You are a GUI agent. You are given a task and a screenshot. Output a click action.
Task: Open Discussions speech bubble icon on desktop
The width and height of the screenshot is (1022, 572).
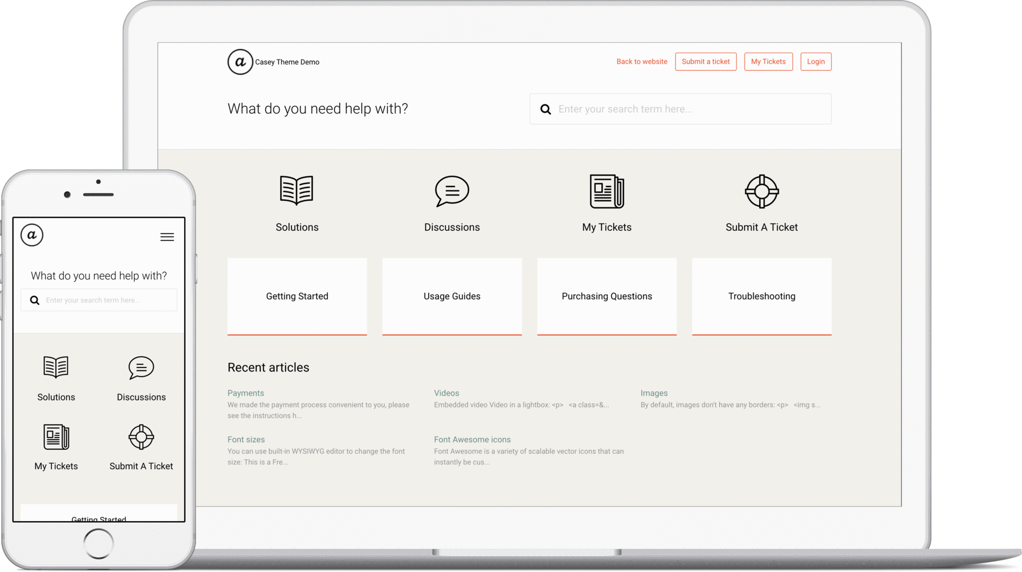[x=452, y=191]
